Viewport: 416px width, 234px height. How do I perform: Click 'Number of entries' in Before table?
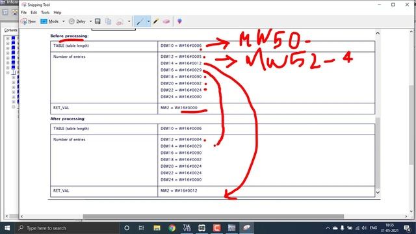click(70, 57)
